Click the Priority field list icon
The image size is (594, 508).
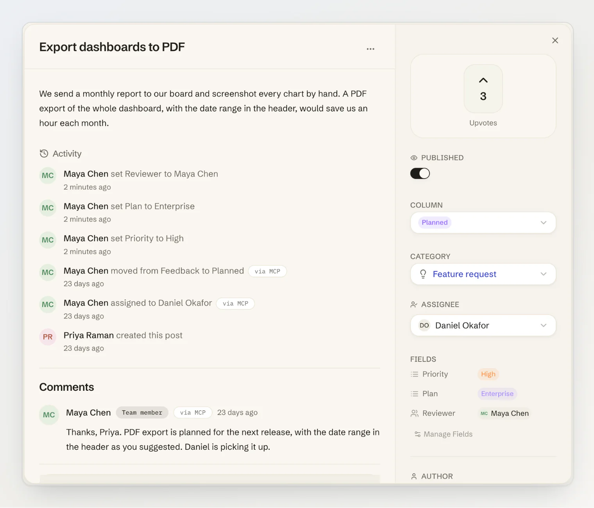(414, 374)
